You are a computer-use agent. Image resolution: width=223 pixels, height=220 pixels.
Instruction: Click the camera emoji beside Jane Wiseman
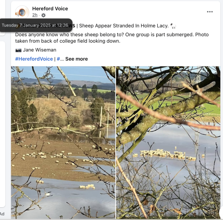click(18, 50)
